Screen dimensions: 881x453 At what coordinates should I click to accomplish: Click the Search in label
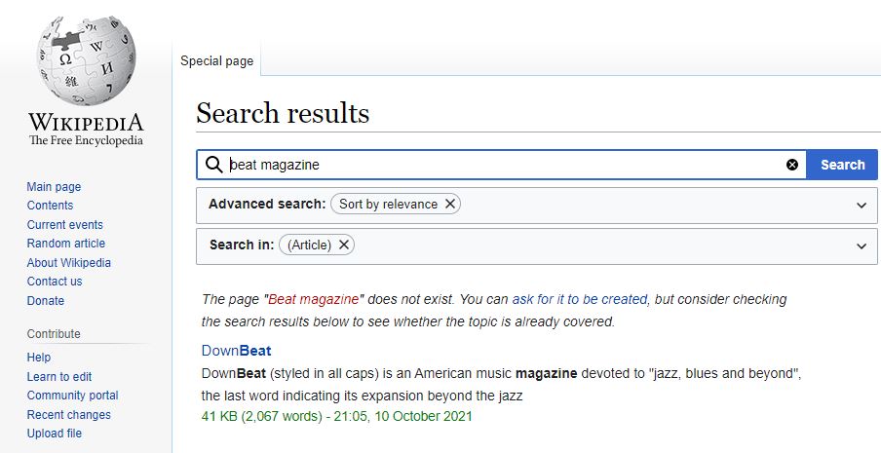click(x=242, y=245)
